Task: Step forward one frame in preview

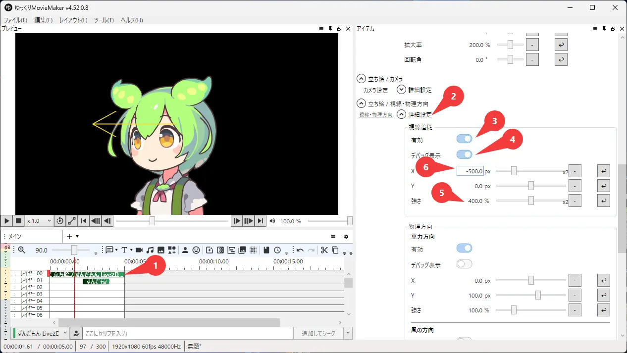Action: click(x=237, y=221)
